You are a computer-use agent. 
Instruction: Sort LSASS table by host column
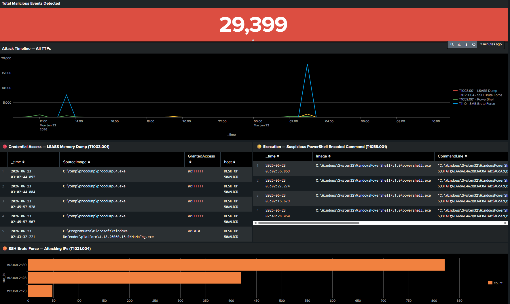click(230, 162)
